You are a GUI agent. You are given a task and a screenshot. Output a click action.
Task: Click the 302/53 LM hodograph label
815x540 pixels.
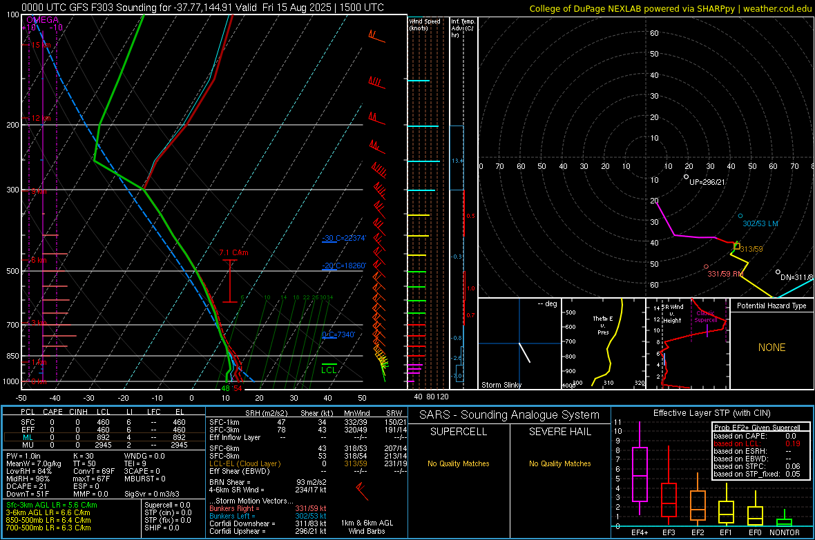(x=760, y=223)
